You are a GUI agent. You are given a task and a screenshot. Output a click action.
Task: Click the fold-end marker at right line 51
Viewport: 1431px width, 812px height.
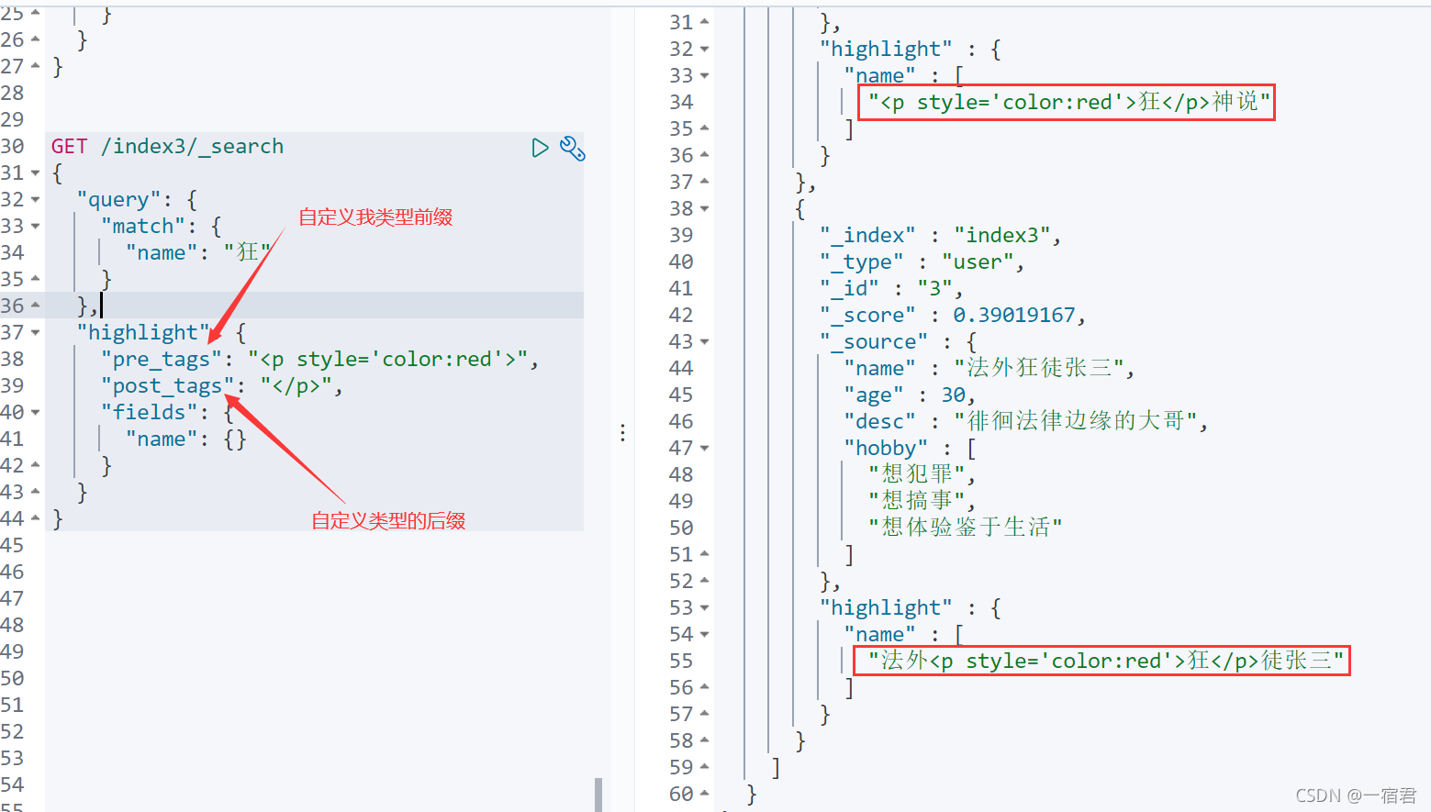coord(704,554)
